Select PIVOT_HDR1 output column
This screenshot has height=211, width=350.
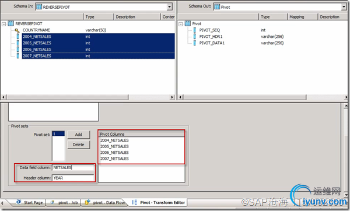211,37
